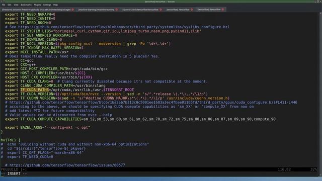Place cursor on TF_NEED_ROCM=0 line
This screenshot has width=322, height=181.
coord(28,23)
